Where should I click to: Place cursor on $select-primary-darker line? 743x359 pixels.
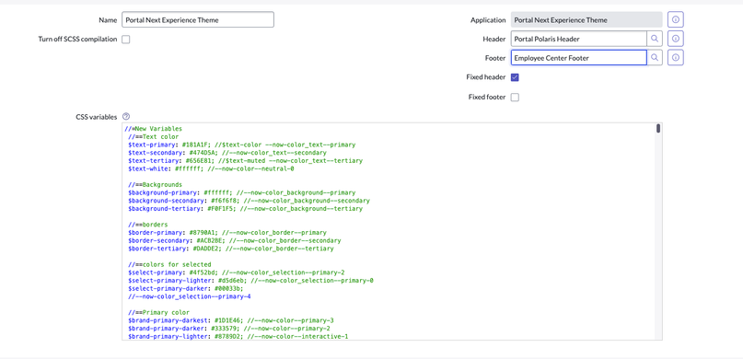point(185,288)
